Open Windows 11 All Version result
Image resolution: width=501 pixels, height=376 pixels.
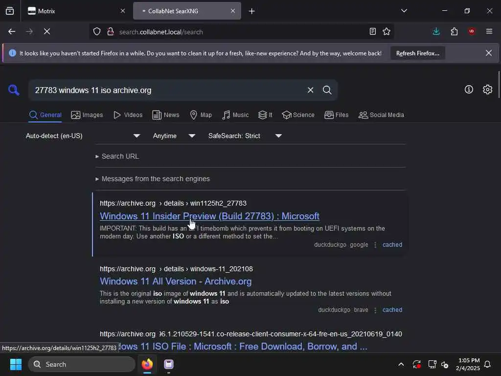(x=176, y=282)
